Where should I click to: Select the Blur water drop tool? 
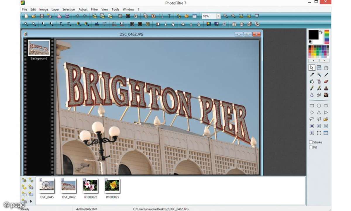pyautogui.click(x=312, y=95)
